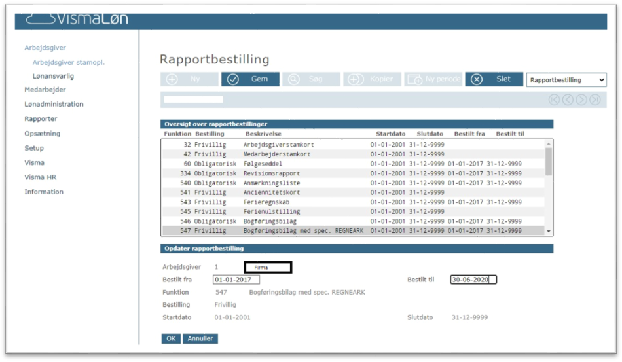Click the Bestilt fra date field
This screenshot has width=622, height=362.
click(x=236, y=280)
